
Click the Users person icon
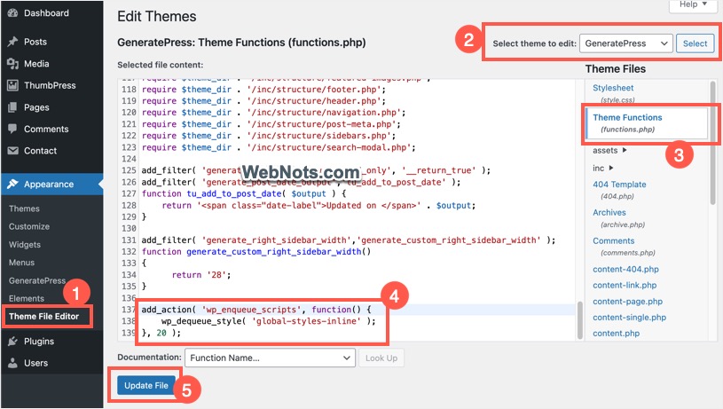pos(12,363)
